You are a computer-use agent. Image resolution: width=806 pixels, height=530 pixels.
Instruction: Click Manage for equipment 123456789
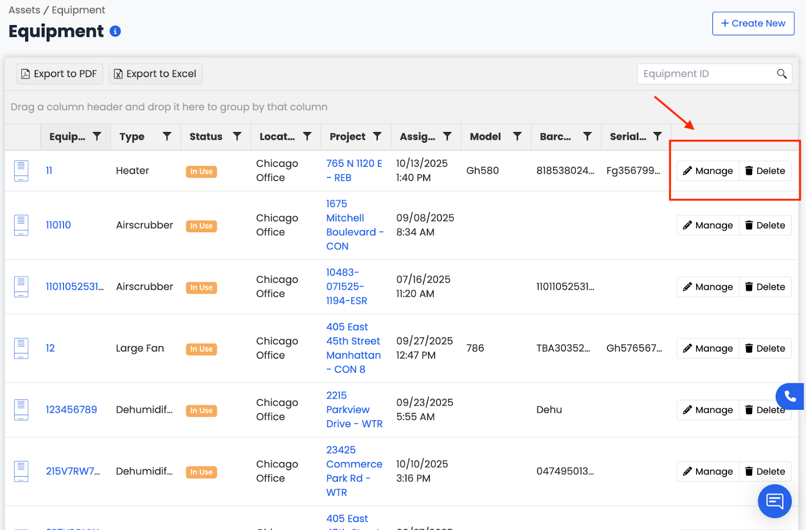(708, 410)
